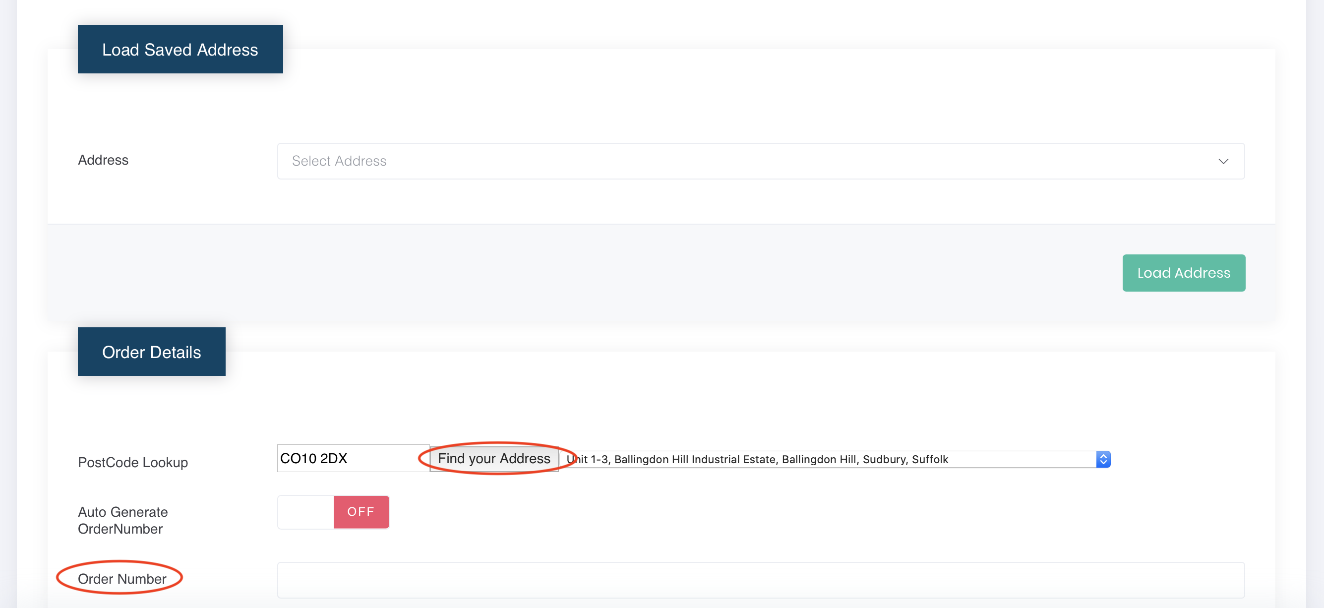Click the blue up-down arrows on address selector
The image size is (1324, 608).
[1103, 459]
